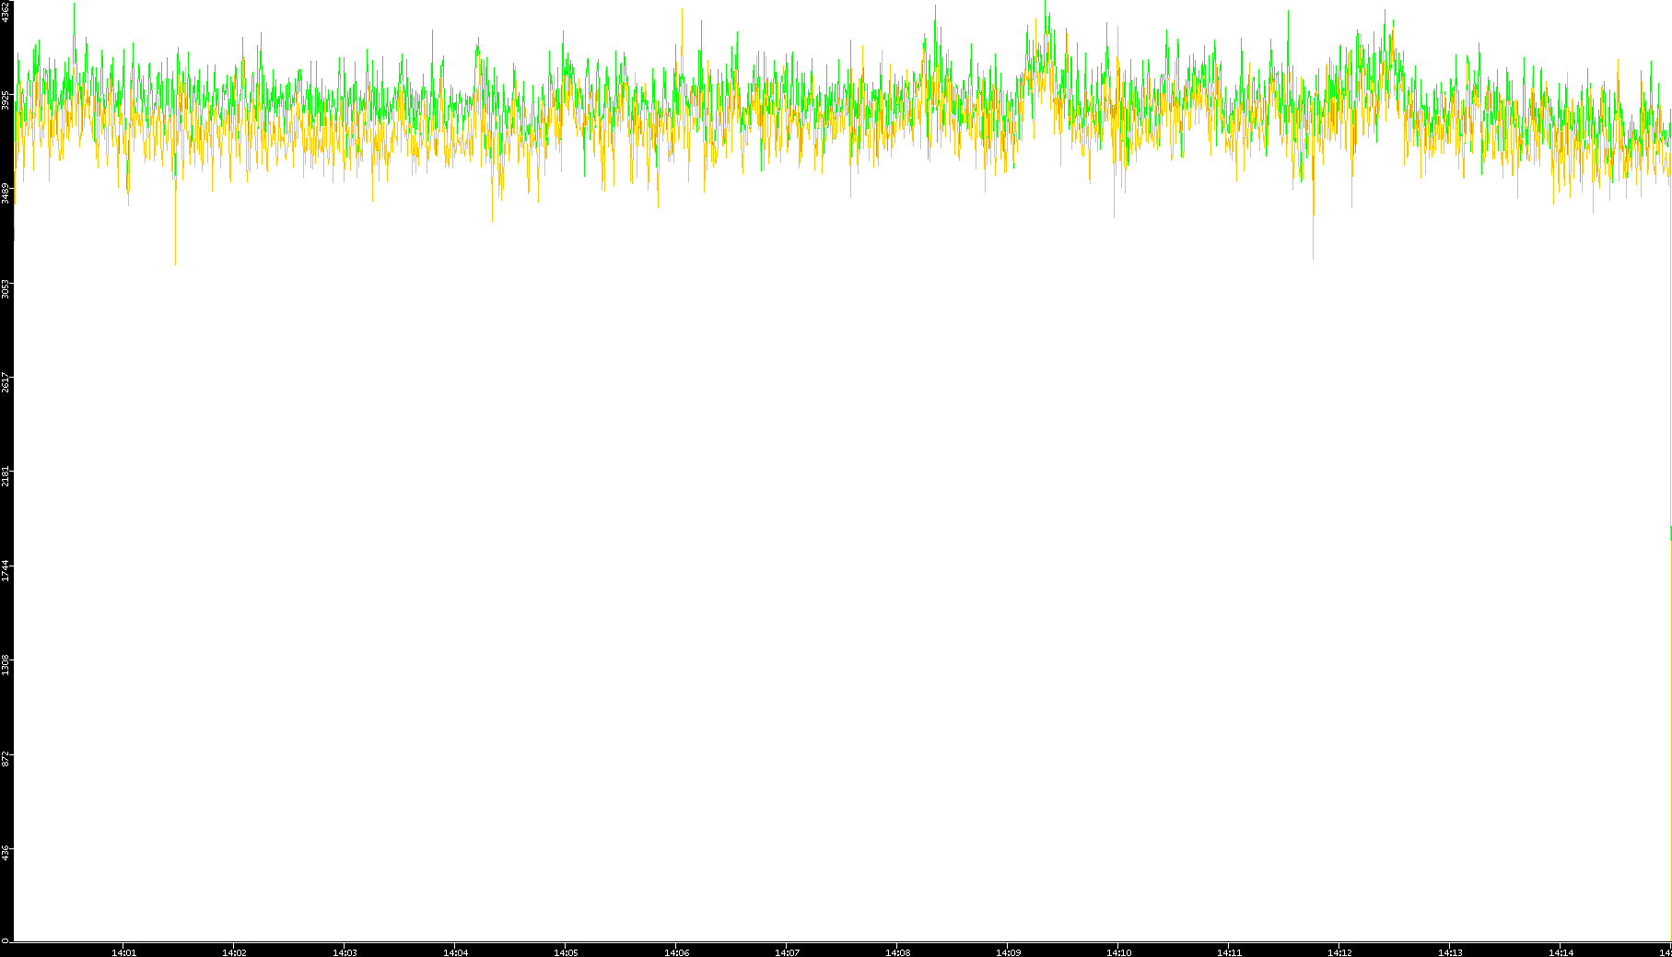Click the 14:05 time axis label
The image size is (1672, 957).
pyautogui.click(x=566, y=952)
